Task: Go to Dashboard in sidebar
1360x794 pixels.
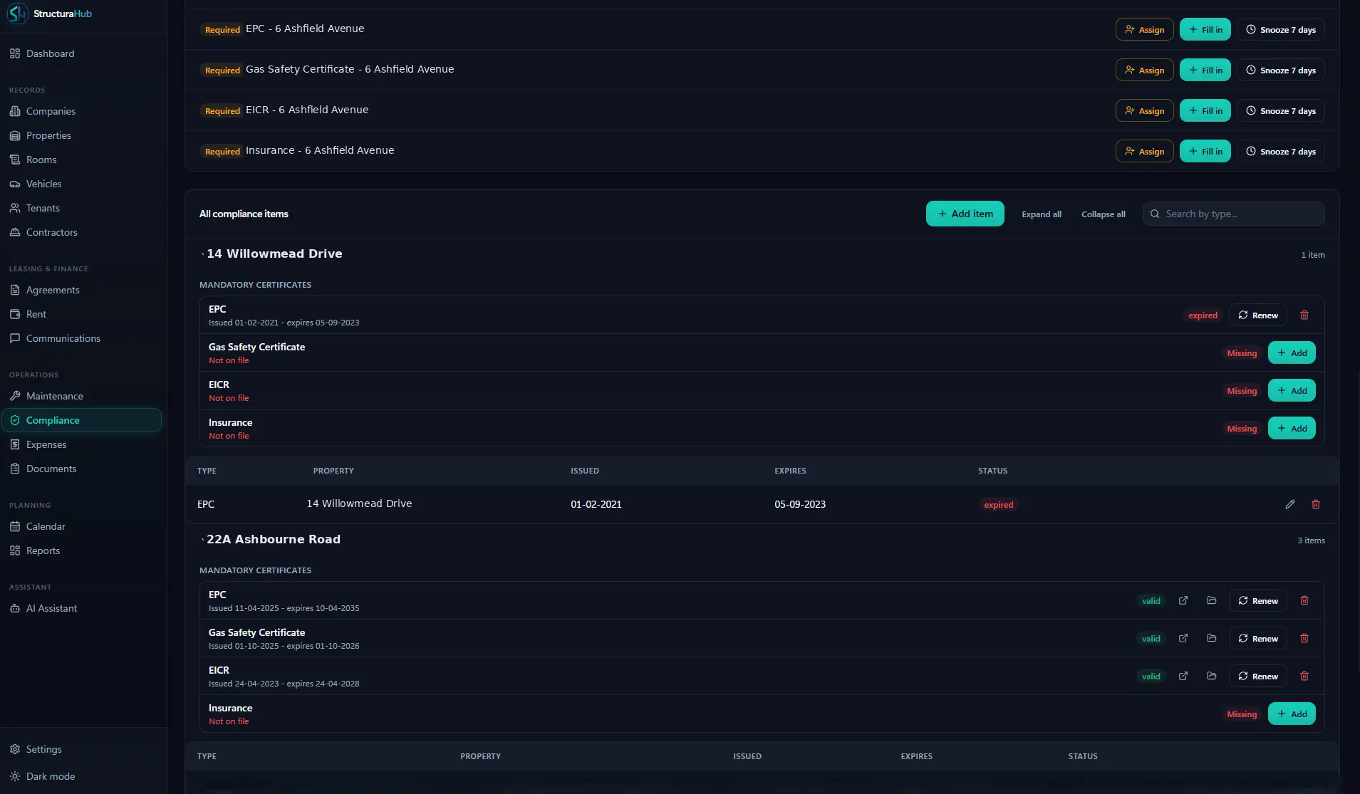Action: point(83,53)
